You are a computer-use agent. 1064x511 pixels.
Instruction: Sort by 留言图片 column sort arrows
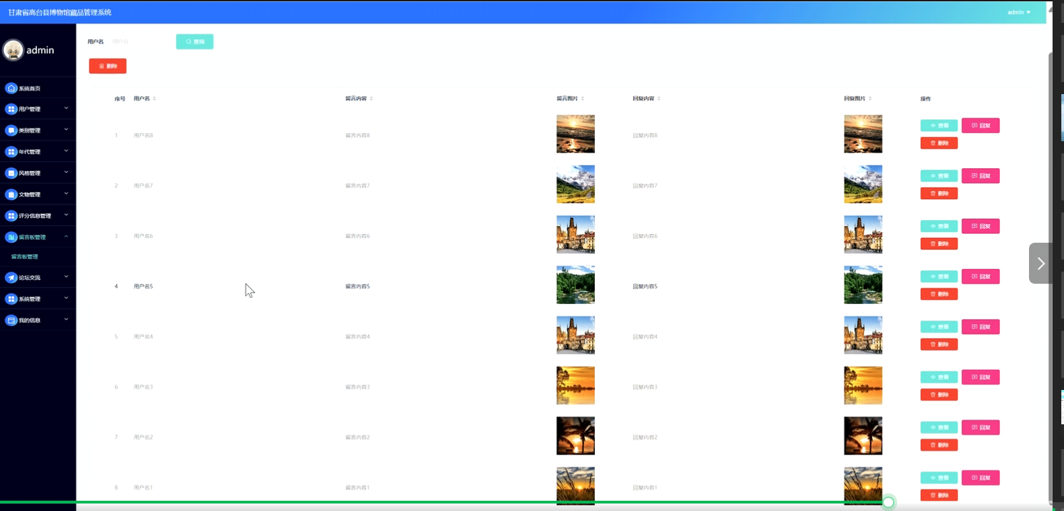(583, 99)
